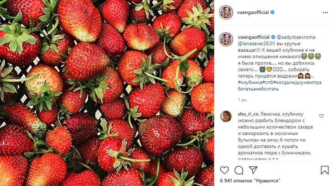This screenshot has width=333, height=186.
Task: Like the post with the heart icon
Action: [224, 170]
